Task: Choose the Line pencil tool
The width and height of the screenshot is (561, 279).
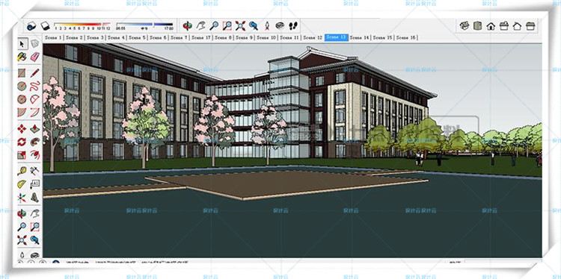Action: tap(34, 73)
